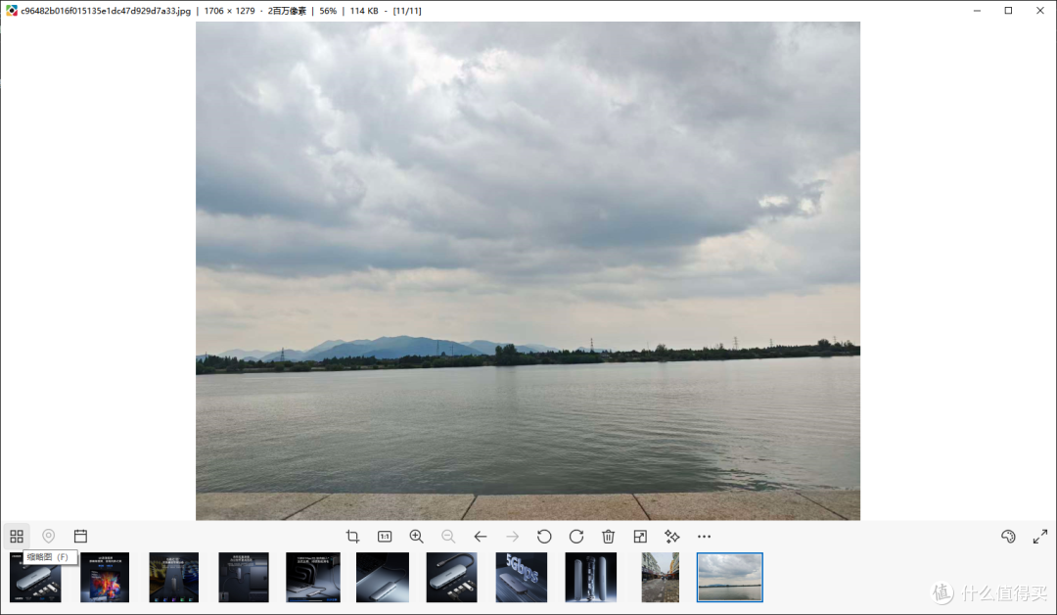Open the three-dot more options menu
The height and width of the screenshot is (615, 1057).
(x=704, y=536)
